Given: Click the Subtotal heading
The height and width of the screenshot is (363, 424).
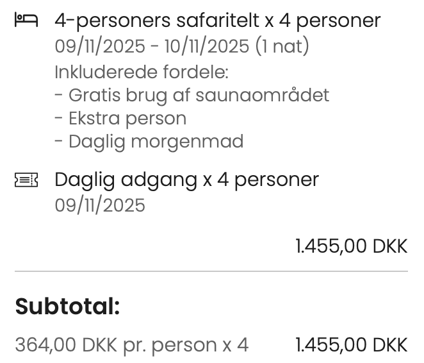Looking at the screenshot, I should click(x=68, y=307).
